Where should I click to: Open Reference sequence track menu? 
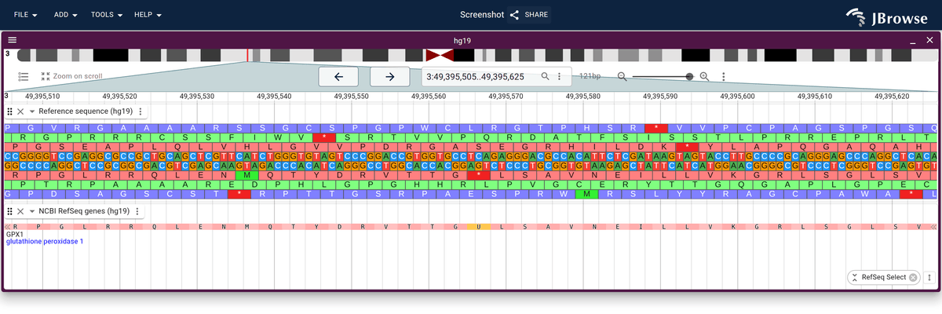tap(141, 111)
